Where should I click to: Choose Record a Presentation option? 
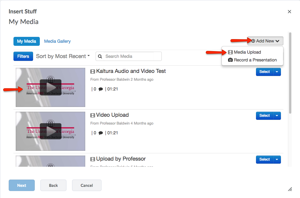tap(252, 60)
